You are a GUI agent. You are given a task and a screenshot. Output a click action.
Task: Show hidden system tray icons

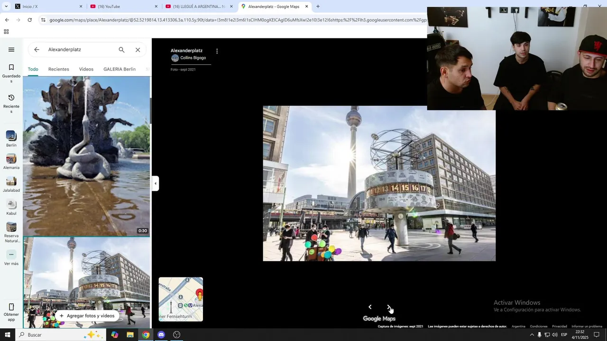(x=532, y=335)
